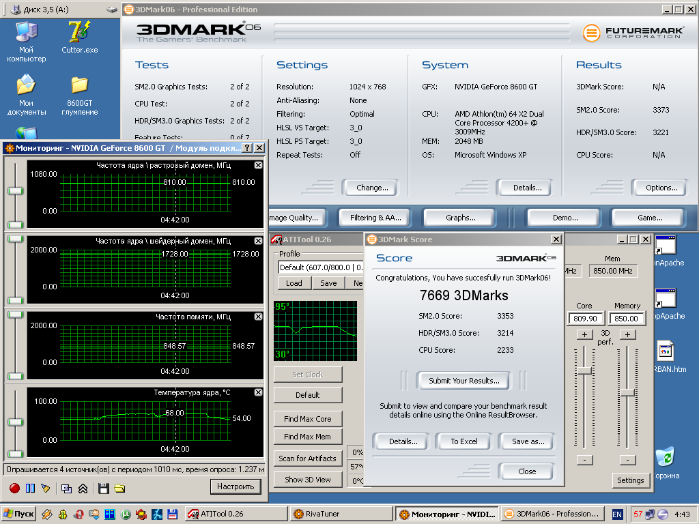Screen dimensions: 699x524
Task: Click Options button under 3DMark06 Results
Action: click(661, 188)
